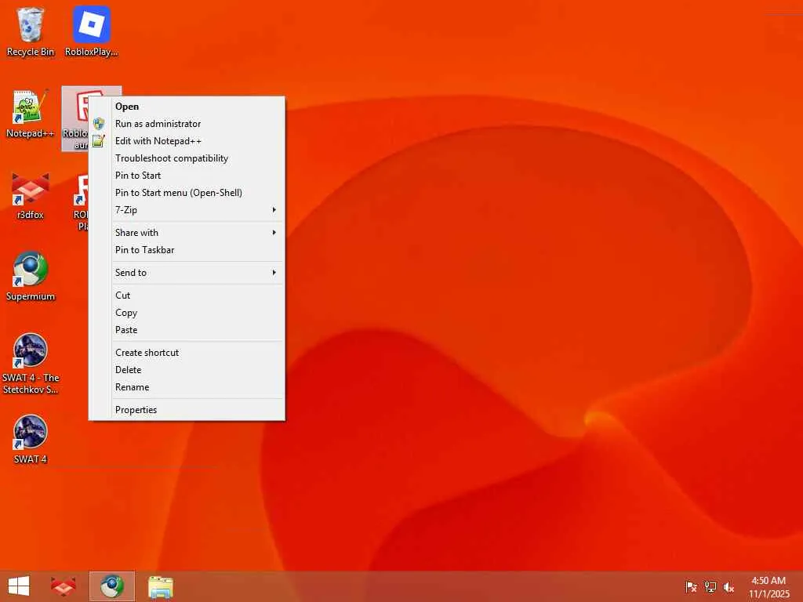Screen dimensions: 803x602
Task: Select the SWAT 4 desktop shortcut
Action: click(31, 439)
